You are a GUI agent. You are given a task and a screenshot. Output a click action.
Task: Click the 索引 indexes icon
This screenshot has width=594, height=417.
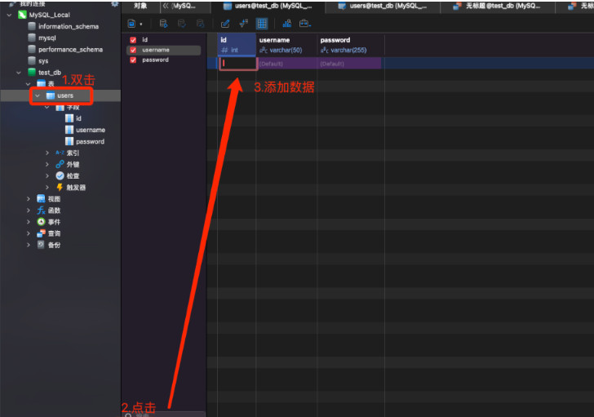(60, 153)
